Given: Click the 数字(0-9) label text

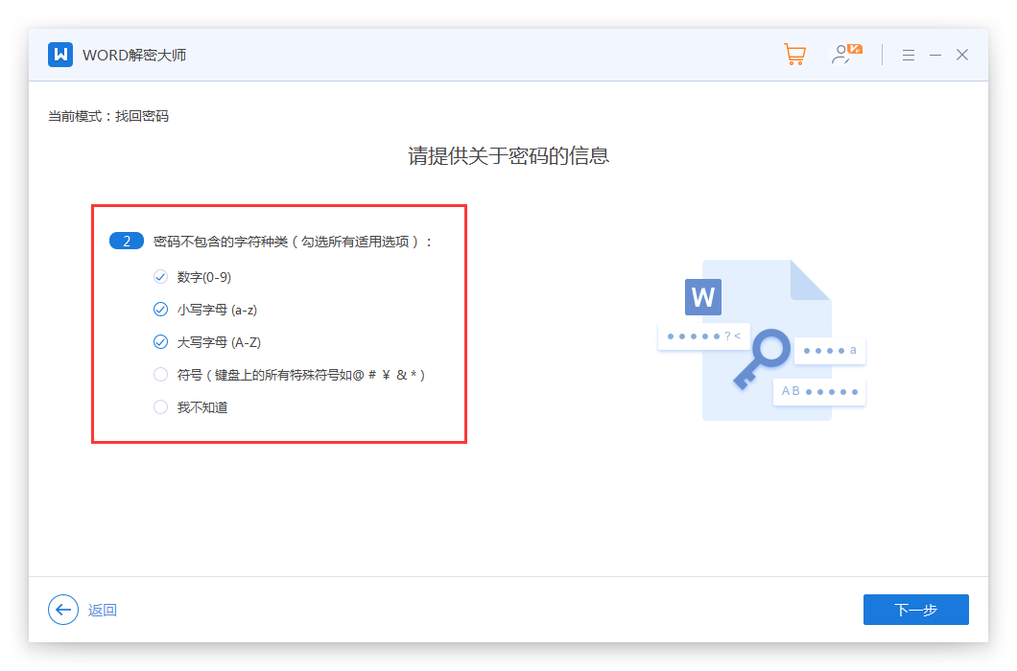Looking at the screenshot, I should (x=204, y=277).
